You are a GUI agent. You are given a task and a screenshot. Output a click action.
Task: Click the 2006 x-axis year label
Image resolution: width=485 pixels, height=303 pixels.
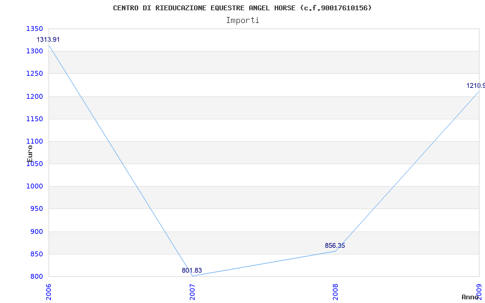(48, 292)
